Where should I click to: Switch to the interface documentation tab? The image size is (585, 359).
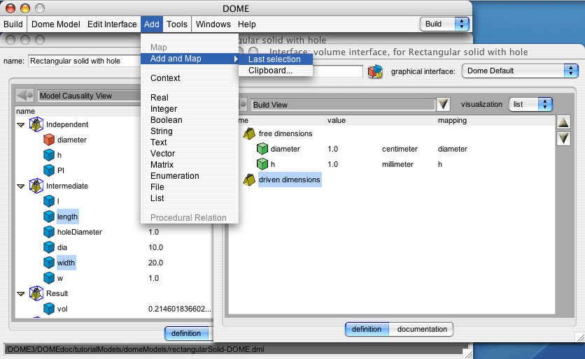pyautogui.click(x=421, y=329)
